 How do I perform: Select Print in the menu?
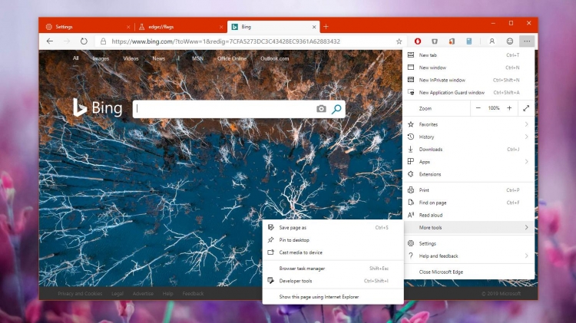pos(468,190)
